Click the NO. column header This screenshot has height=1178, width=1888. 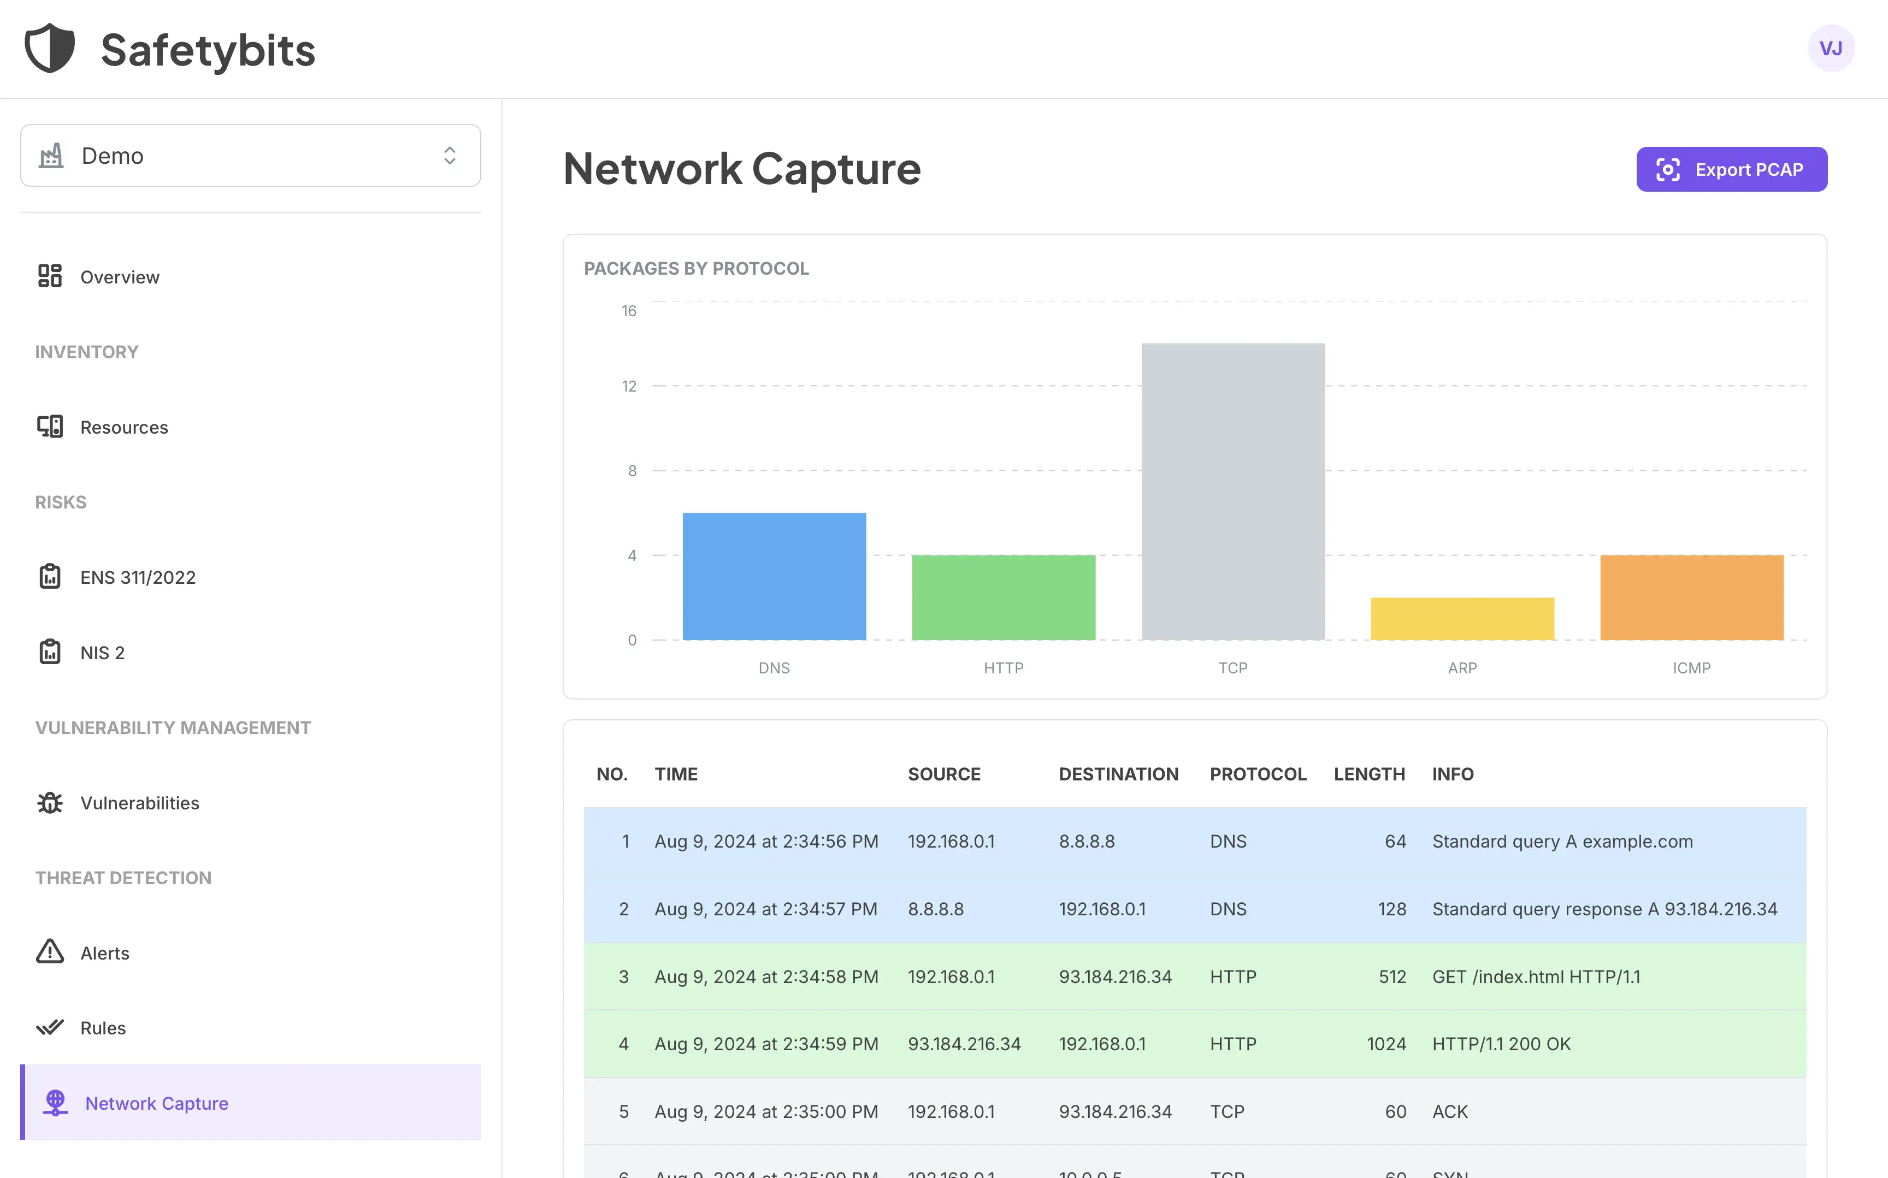(612, 774)
